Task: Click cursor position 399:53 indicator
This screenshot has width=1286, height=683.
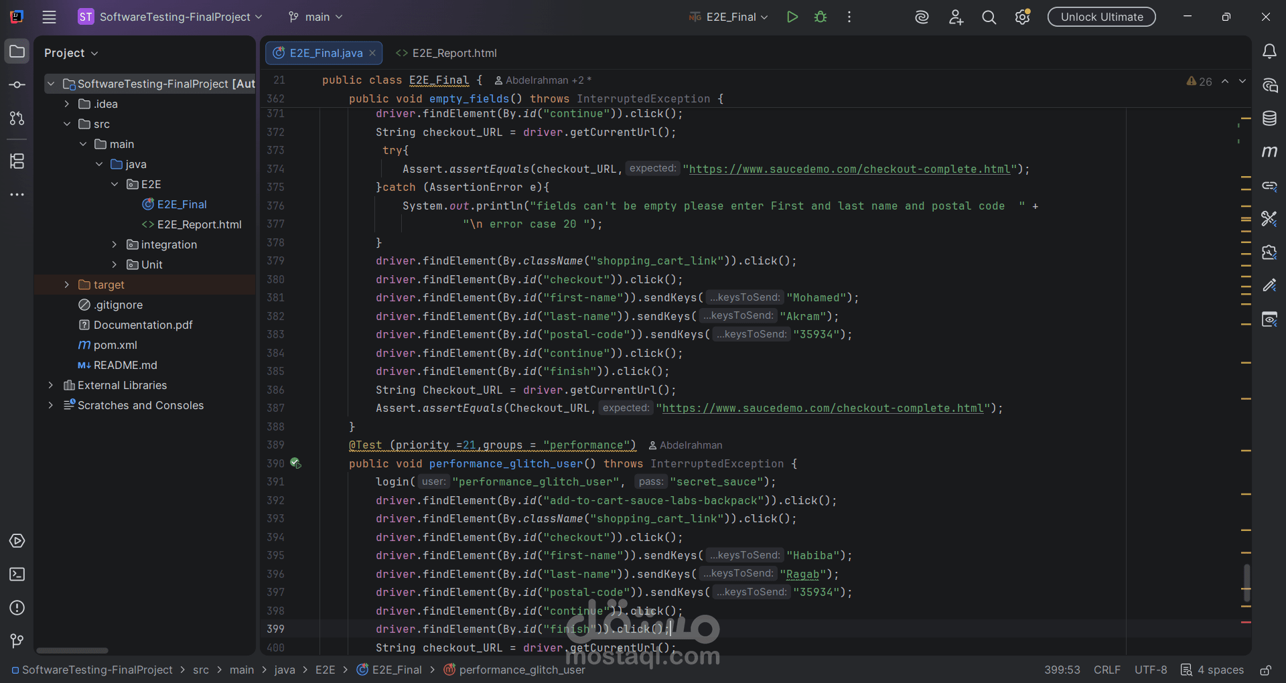Action: [1062, 670]
